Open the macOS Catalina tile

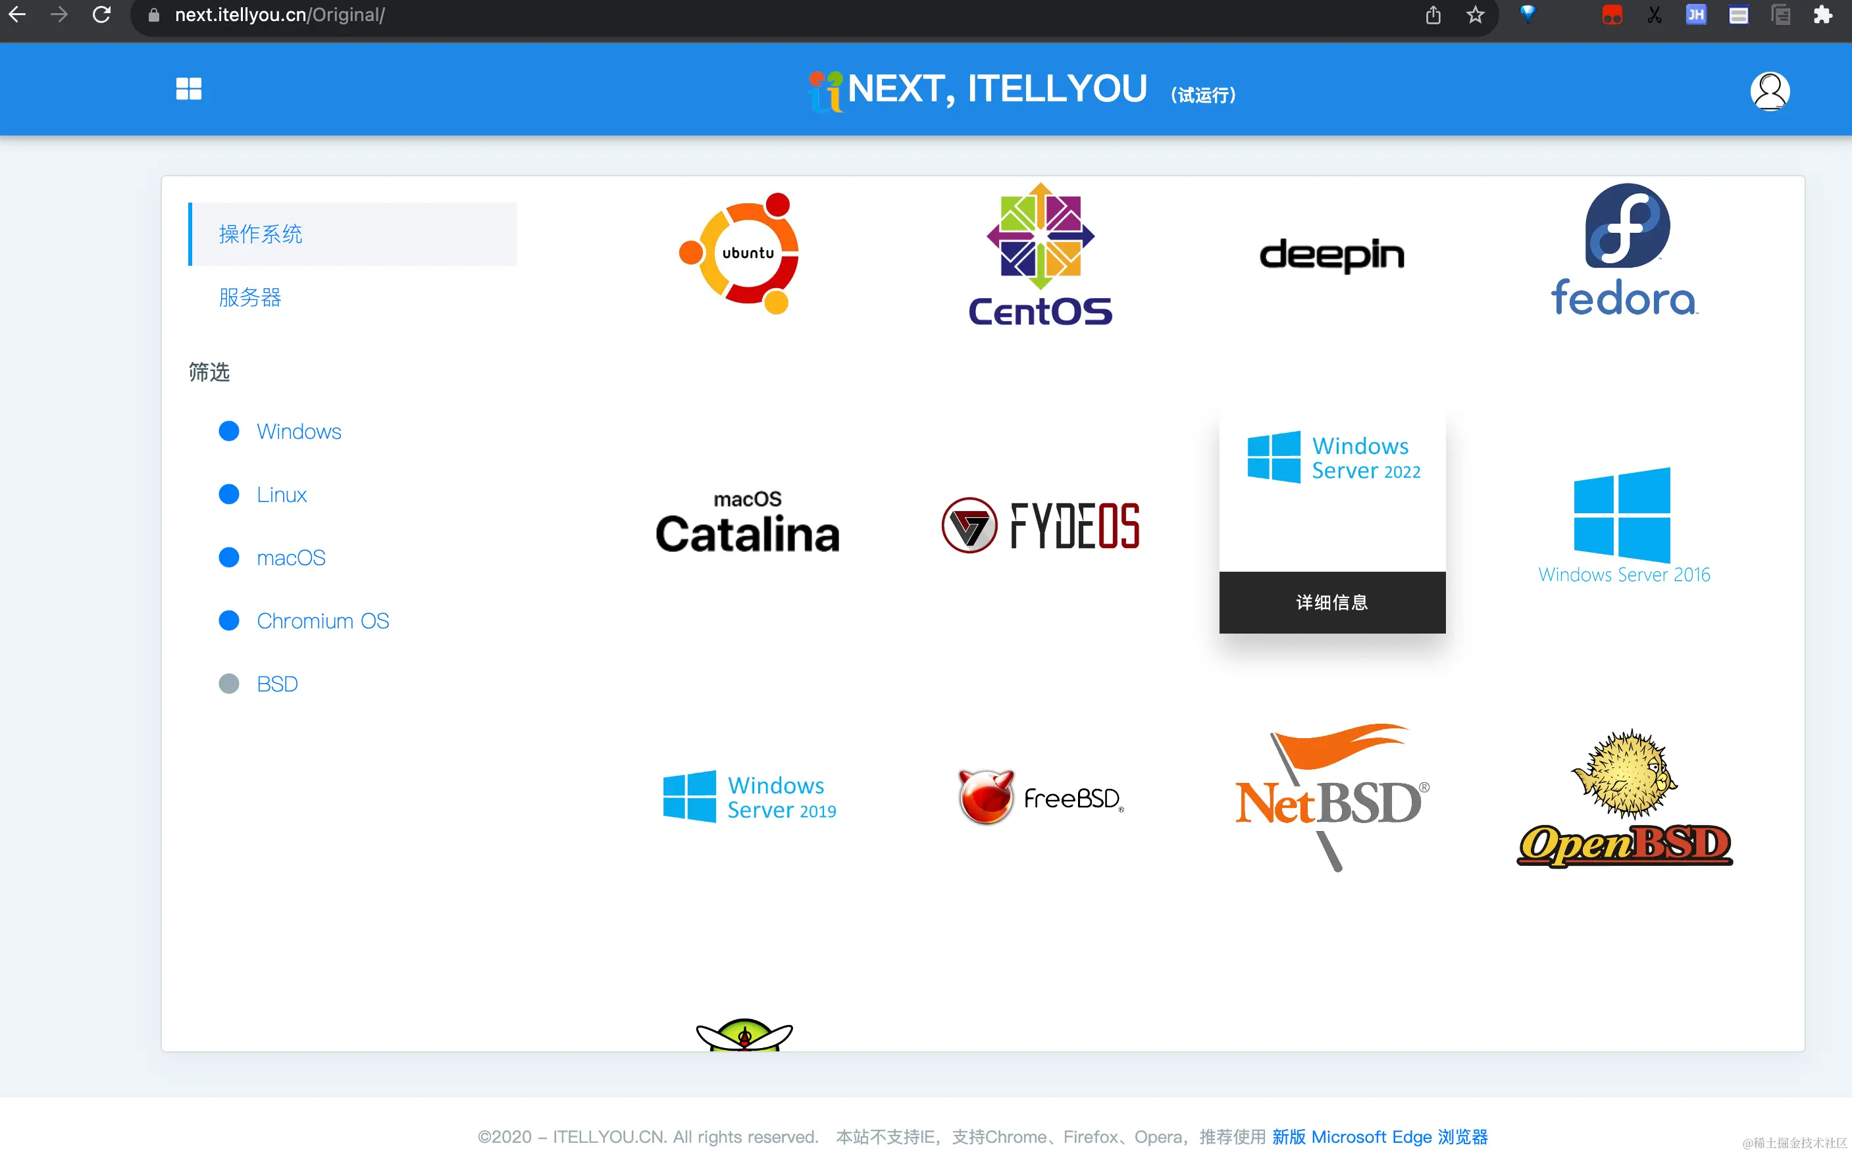click(748, 522)
